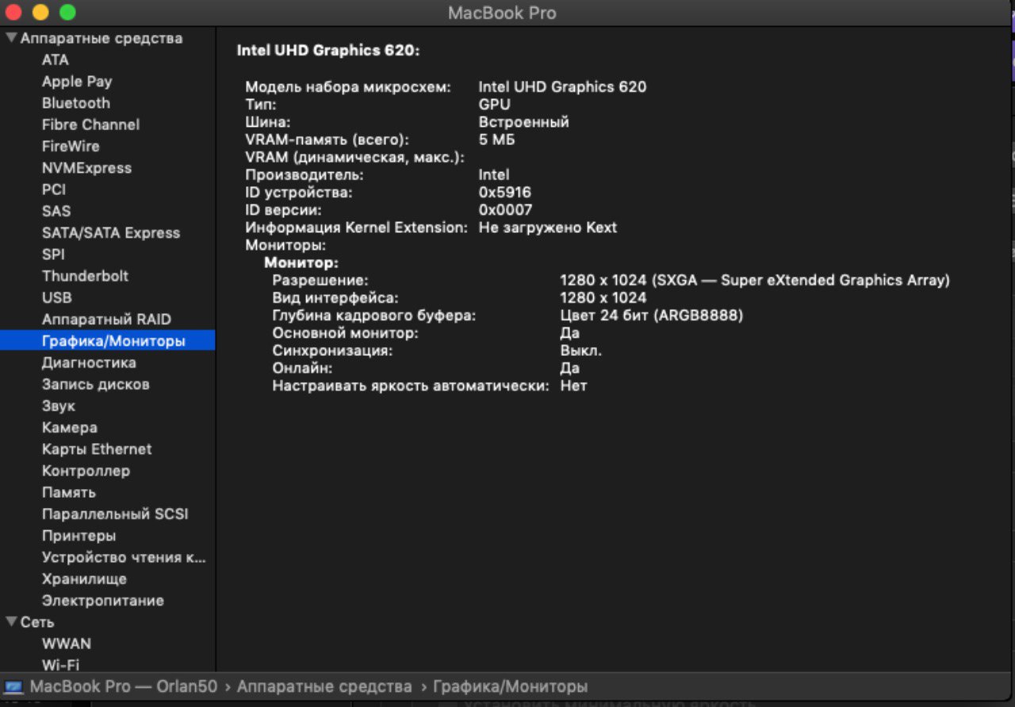Select USB in the sidebar

click(x=57, y=298)
